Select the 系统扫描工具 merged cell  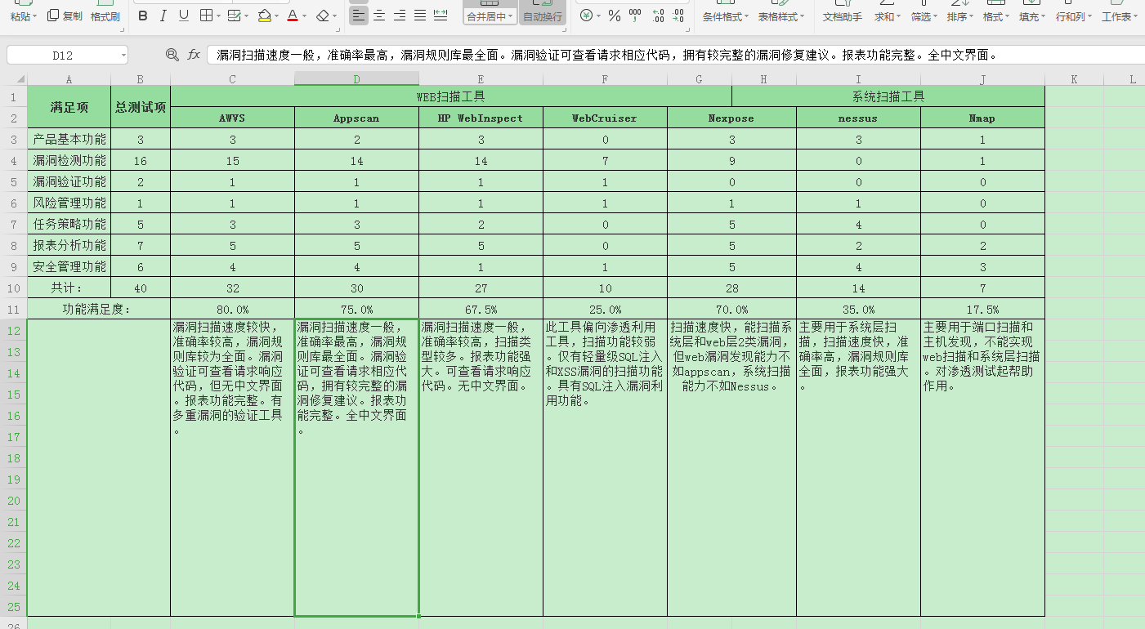[888, 96]
